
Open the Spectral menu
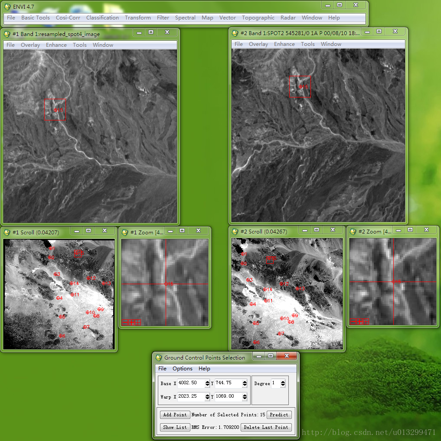185,17
